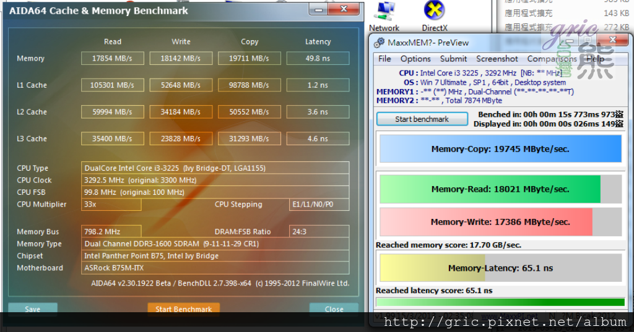Click the Motherboard ASRock B75M-ITX field
Screen dimensions: 634x332
coord(215,268)
